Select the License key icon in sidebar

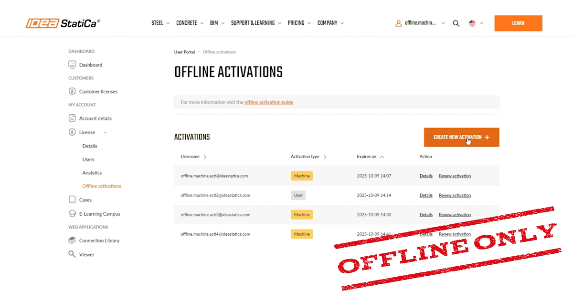coord(72,132)
